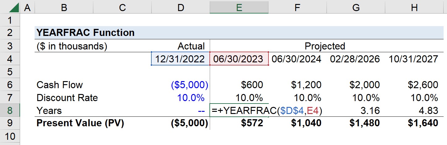
Task: Select row 8 header
Action: (x=10, y=110)
